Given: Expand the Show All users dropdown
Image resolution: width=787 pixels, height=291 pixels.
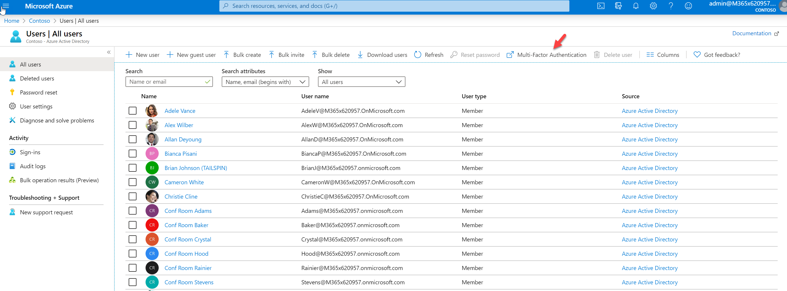Looking at the screenshot, I should tap(361, 82).
